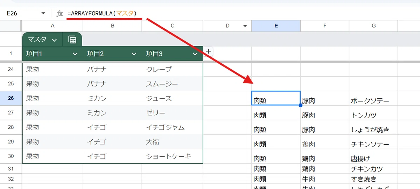Click バナナ cell in row 24
This screenshot has width=420, height=189.
click(x=112, y=69)
